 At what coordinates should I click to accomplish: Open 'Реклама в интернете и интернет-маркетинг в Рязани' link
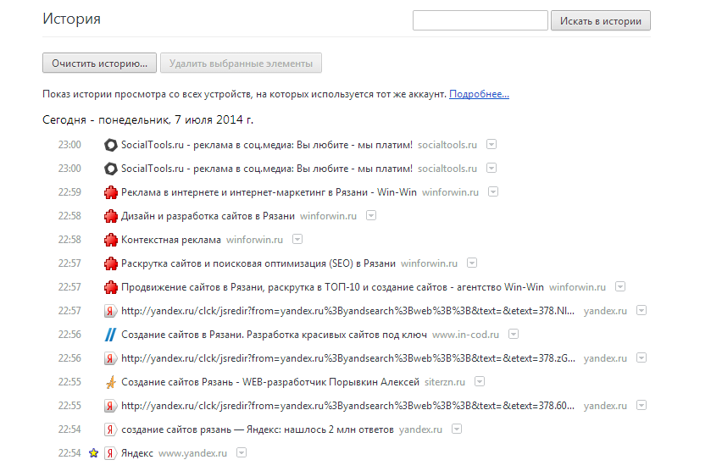click(x=269, y=192)
